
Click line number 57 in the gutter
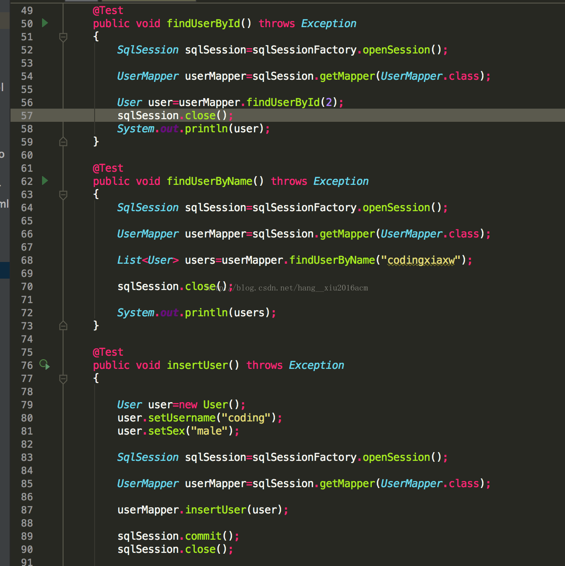click(27, 116)
